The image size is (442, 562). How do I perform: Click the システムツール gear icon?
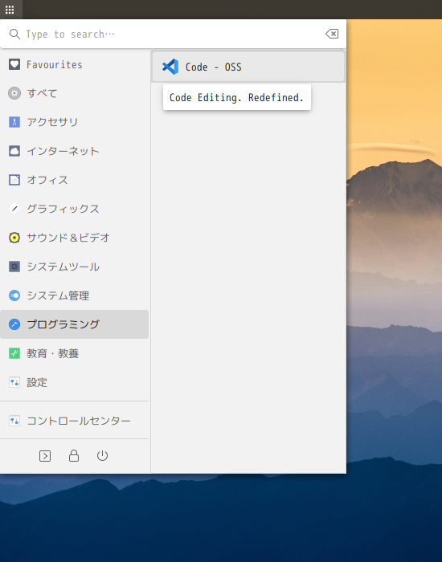pos(14,267)
